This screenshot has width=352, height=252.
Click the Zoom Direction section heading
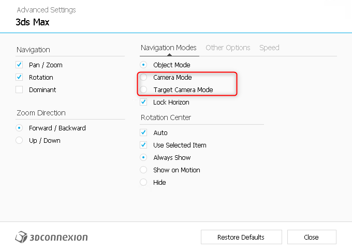pyautogui.click(x=41, y=113)
